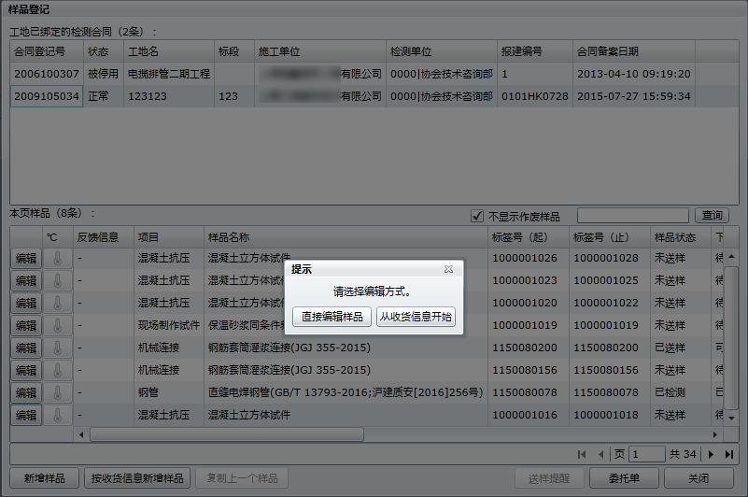Choose 直接编辑样品 in the prompt
Image resolution: width=748 pixels, height=497 pixels.
pyautogui.click(x=332, y=317)
